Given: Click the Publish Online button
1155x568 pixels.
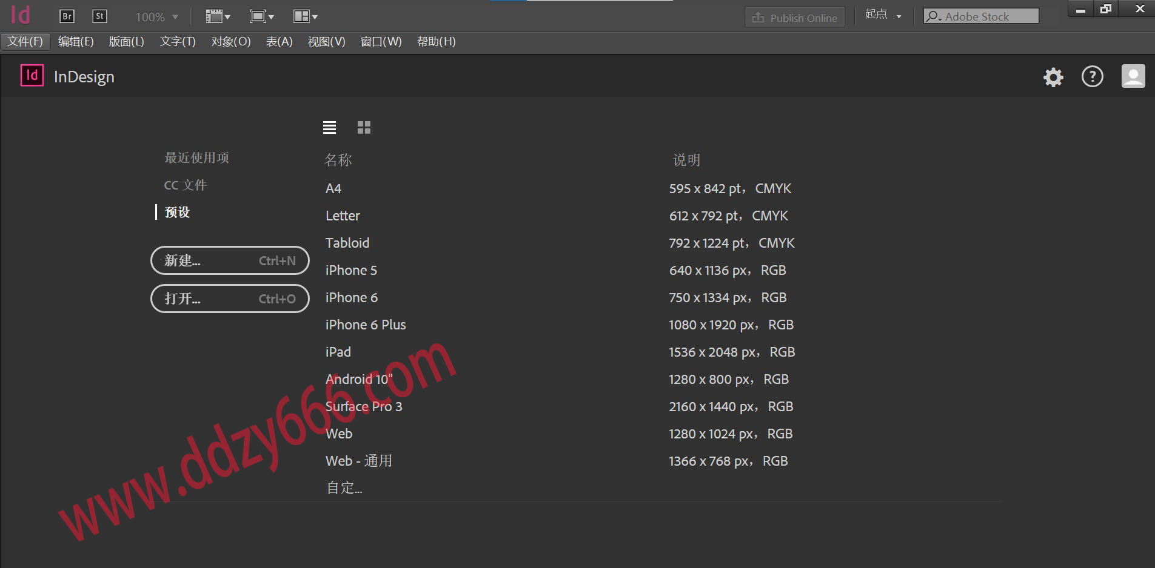Looking at the screenshot, I should (x=795, y=18).
